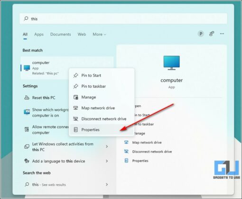Screen dimensions: 242x199
Task: Click the search magnifier icon in search box
Action: (26, 18)
